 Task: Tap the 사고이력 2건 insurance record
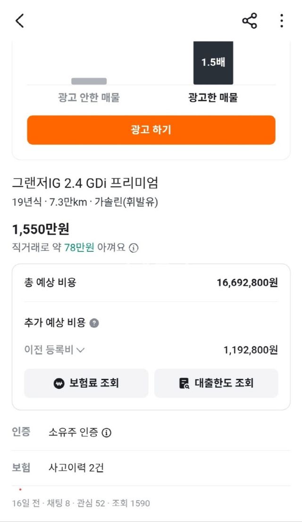76,468
